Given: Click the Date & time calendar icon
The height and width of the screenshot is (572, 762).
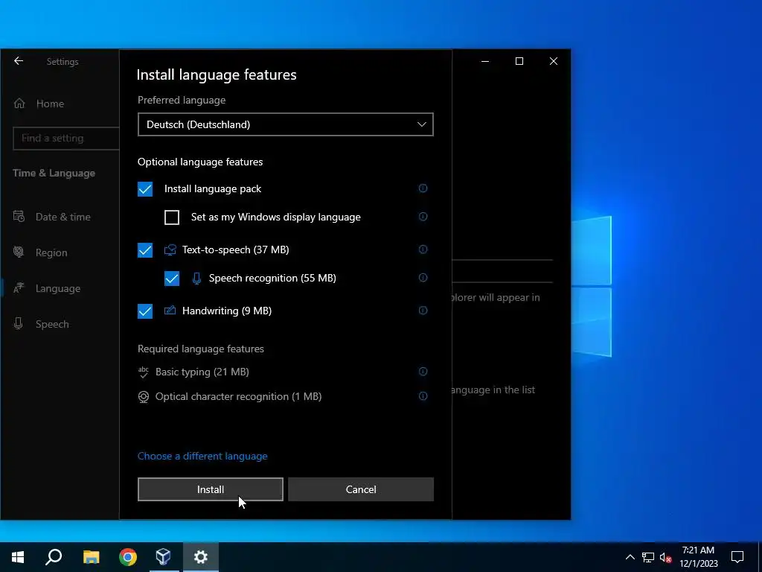Looking at the screenshot, I should (x=19, y=217).
